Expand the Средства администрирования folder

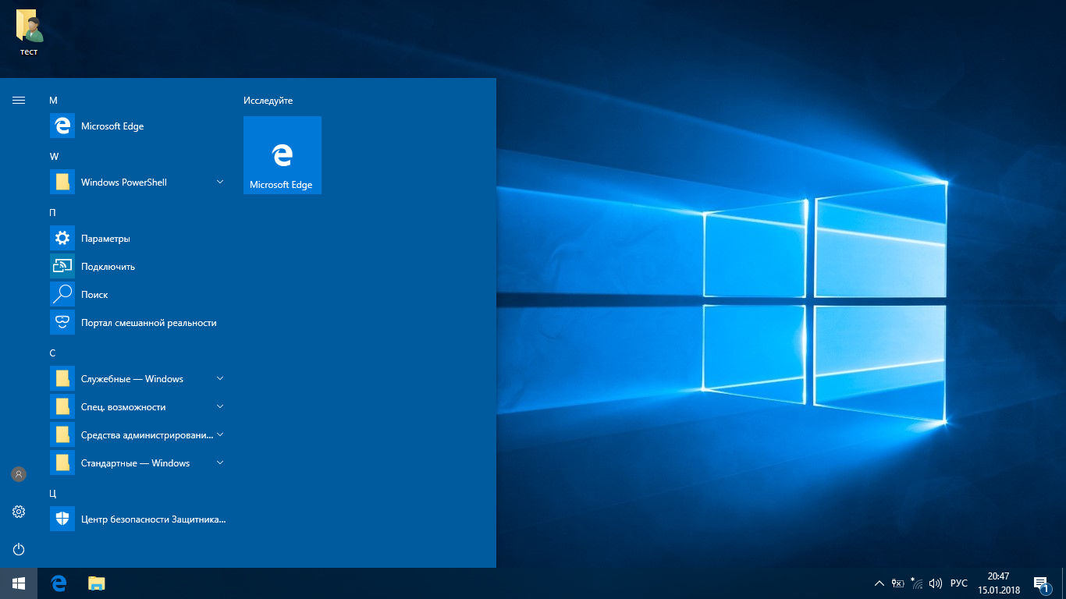tap(137, 435)
